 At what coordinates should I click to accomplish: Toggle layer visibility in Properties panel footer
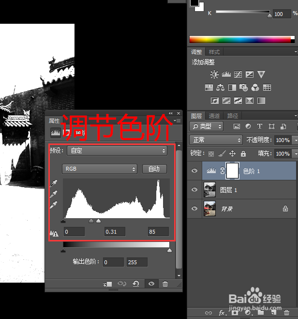click(x=151, y=284)
